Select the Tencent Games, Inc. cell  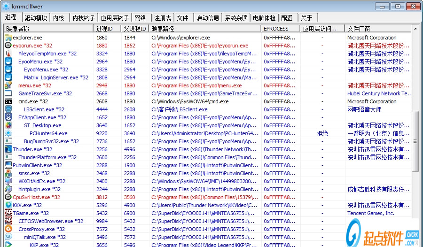point(371,213)
